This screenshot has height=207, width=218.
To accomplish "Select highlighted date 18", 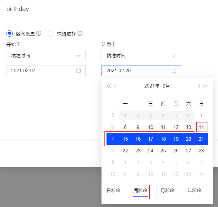I will [x=163, y=139].
